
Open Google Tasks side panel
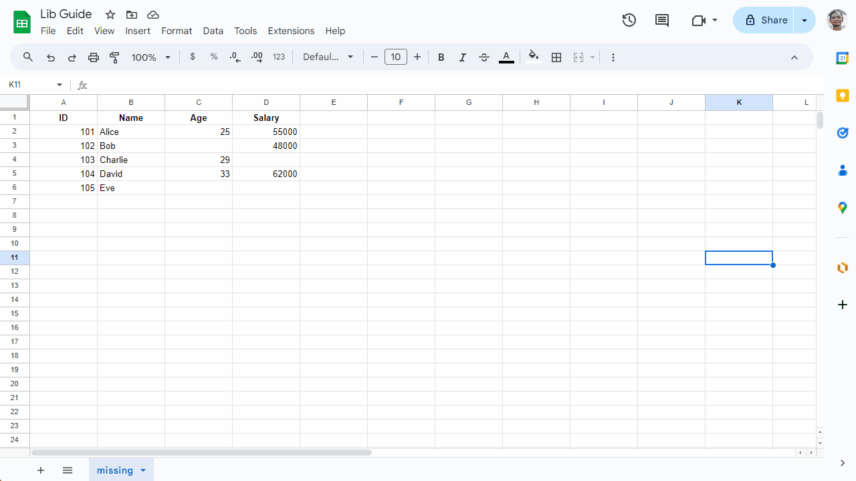click(x=843, y=133)
